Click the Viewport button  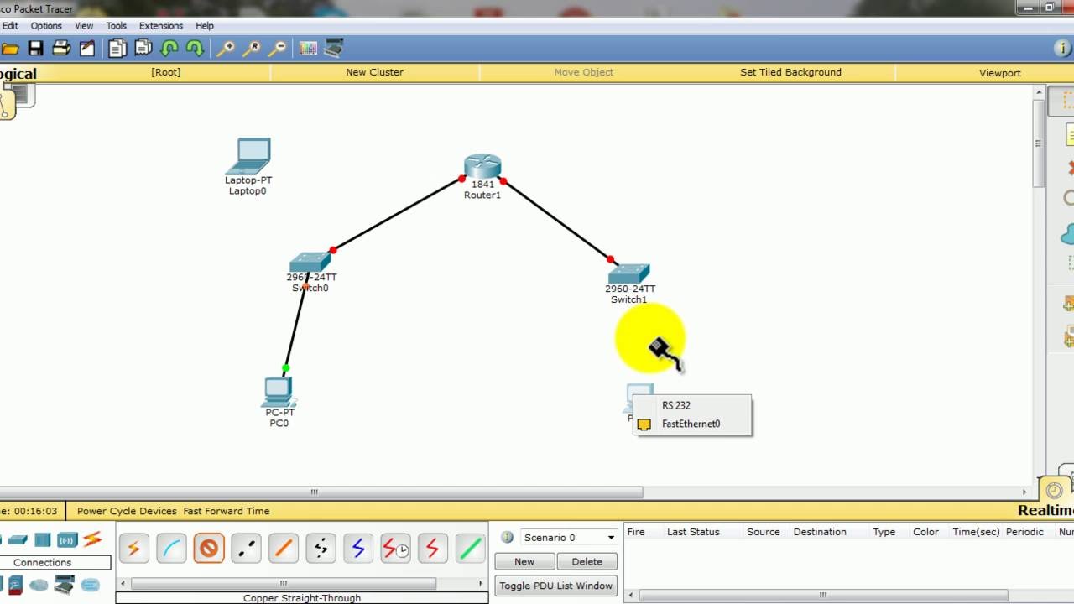tap(1000, 73)
